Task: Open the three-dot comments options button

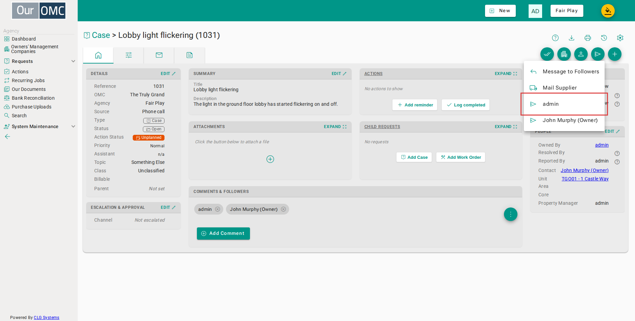Action: click(x=511, y=214)
